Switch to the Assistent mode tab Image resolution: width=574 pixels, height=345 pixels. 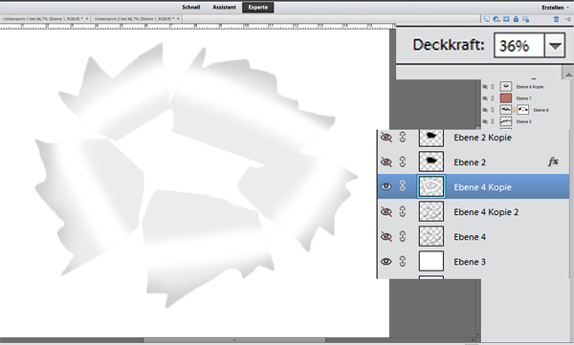(x=224, y=8)
